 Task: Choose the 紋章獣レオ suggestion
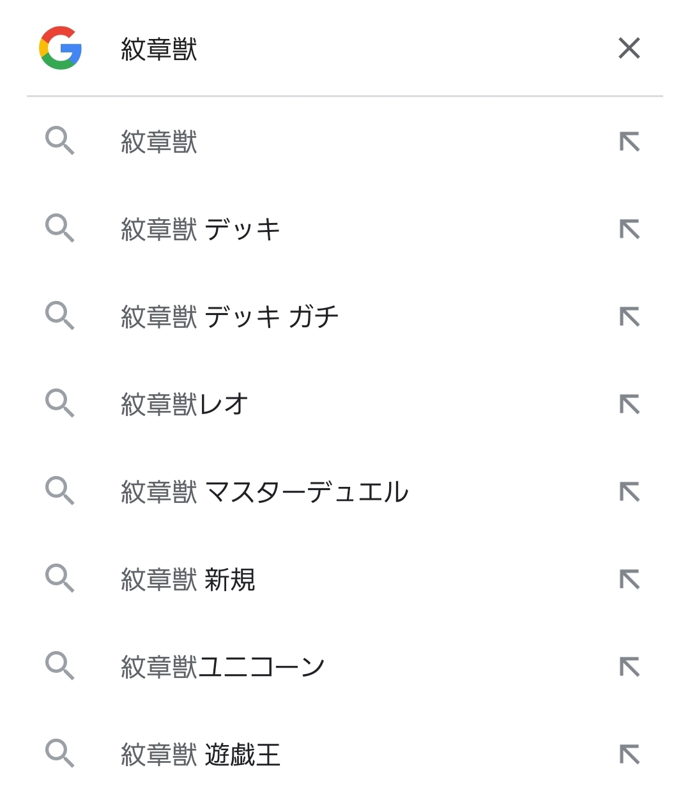(x=184, y=404)
